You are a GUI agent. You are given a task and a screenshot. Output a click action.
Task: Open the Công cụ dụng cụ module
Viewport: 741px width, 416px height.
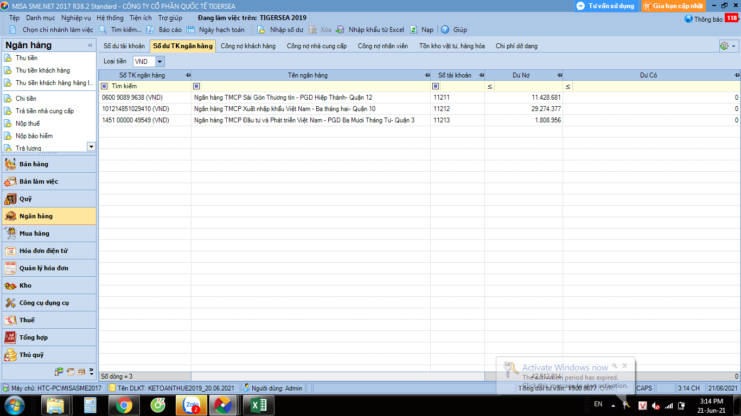point(49,303)
